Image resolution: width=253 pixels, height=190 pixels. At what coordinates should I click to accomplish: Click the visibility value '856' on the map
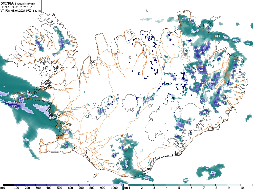click(218, 36)
